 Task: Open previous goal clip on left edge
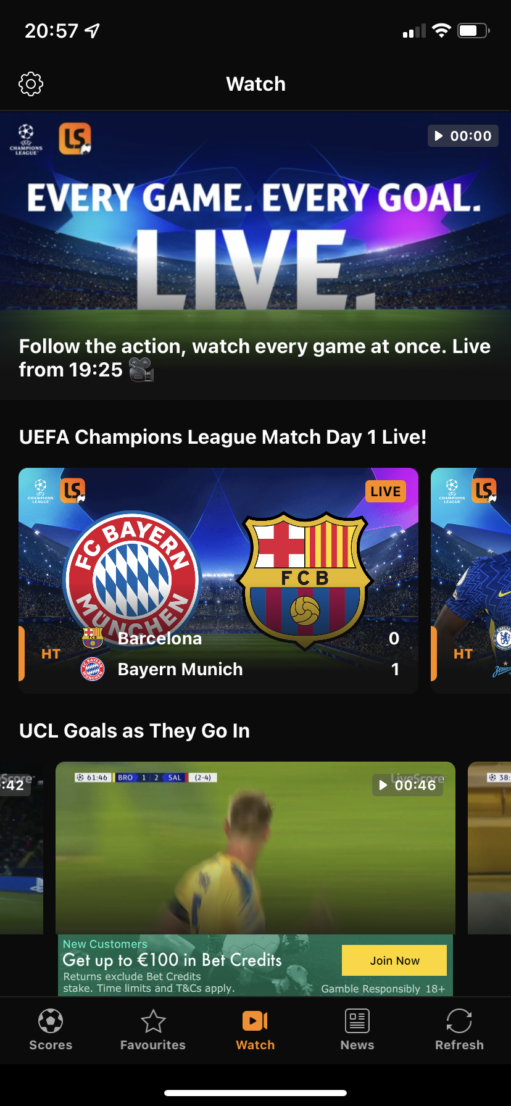click(22, 848)
